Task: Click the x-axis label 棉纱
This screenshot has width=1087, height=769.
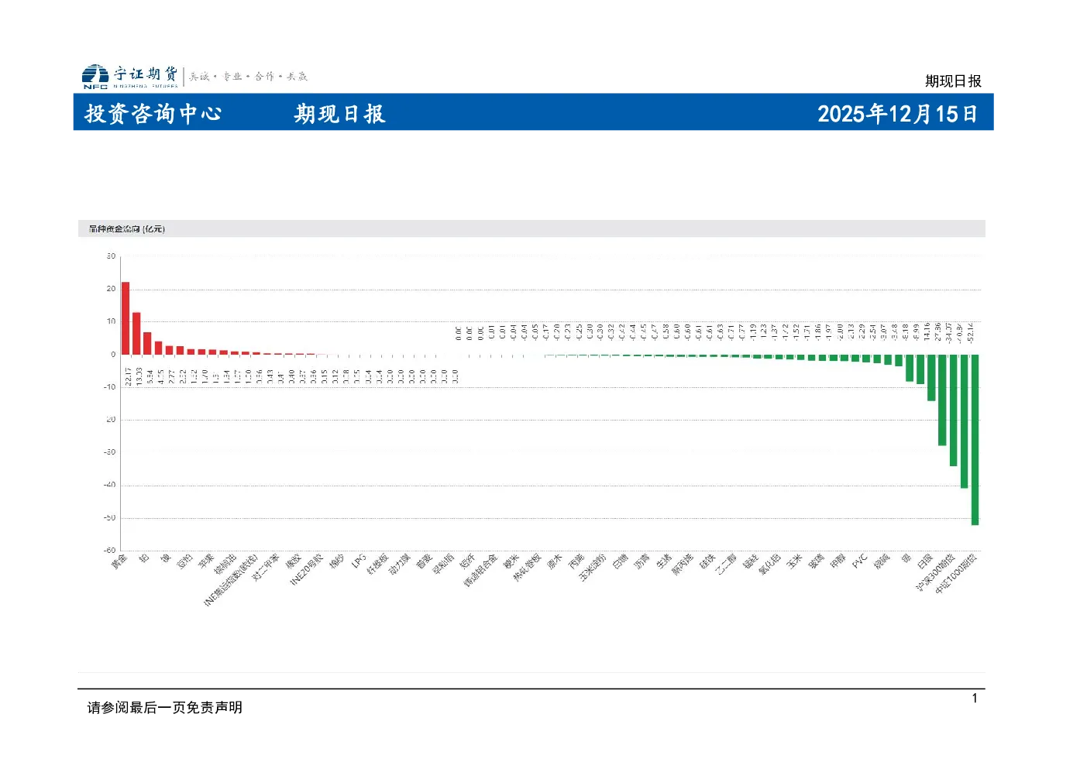Action: (x=336, y=561)
